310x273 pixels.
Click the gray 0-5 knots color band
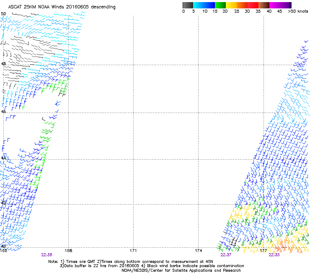[188, 5]
